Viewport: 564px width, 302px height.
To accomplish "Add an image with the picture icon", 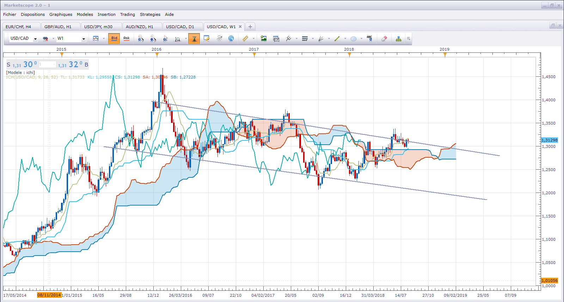I will [264, 39].
